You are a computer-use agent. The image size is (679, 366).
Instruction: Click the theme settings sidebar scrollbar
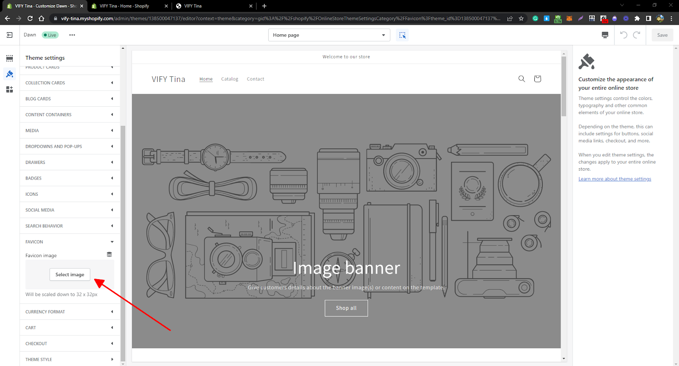point(123,243)
